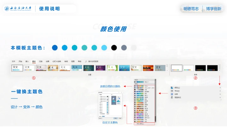Open the 效果 menu entry
The width and height of the screenshot is (227, 127).
pos(196,94)
